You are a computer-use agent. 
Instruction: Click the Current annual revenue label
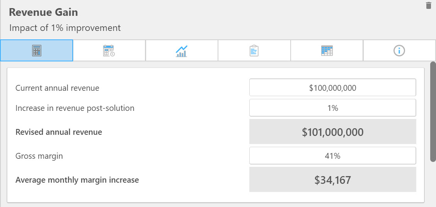pyautogui.click(x=57, y=88)
